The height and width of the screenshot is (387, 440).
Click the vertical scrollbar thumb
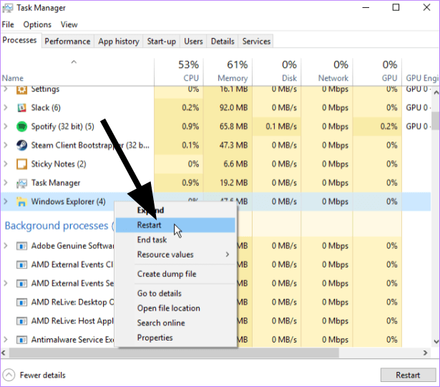436,121
